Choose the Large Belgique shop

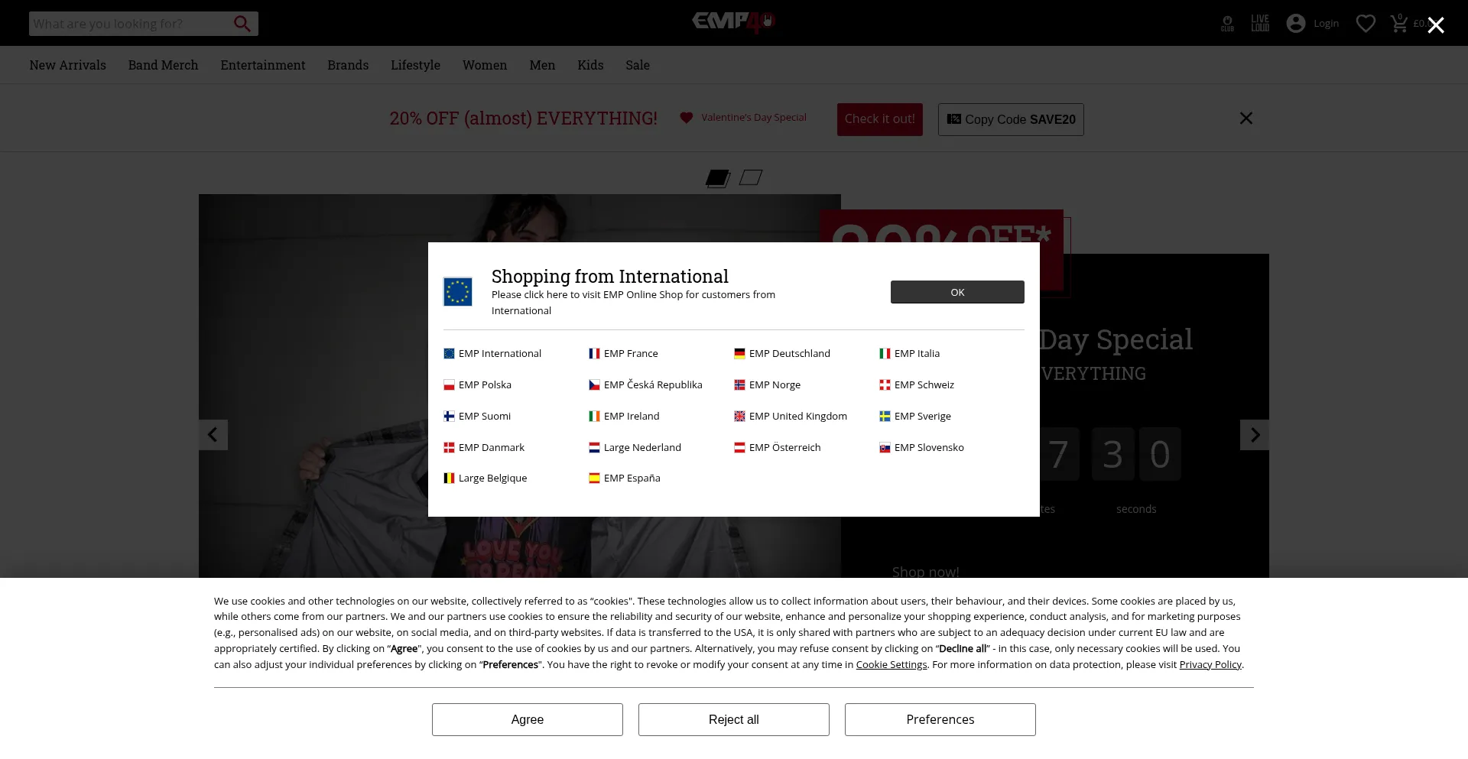pos(486,478)
